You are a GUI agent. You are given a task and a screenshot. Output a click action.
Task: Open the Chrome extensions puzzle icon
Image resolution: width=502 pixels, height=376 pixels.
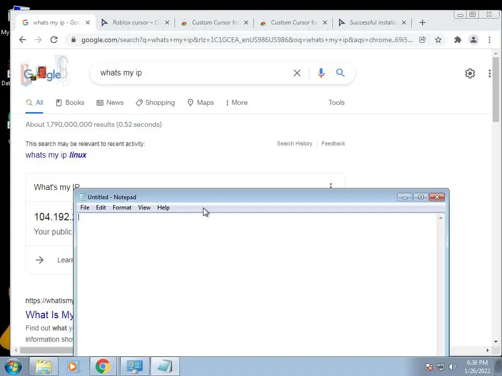458,40
